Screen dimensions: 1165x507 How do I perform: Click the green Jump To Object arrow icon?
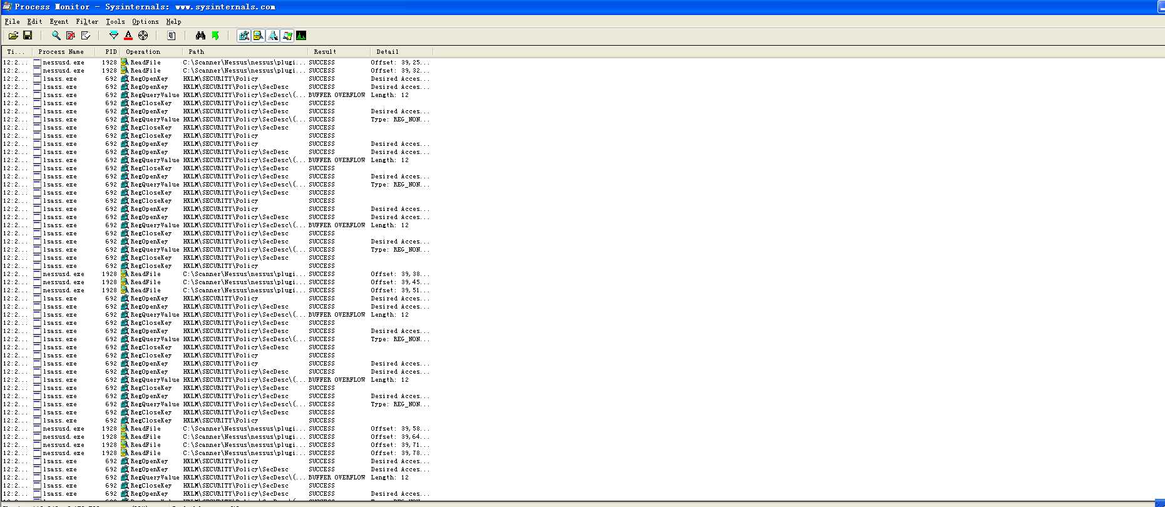(x=215, y=36)
